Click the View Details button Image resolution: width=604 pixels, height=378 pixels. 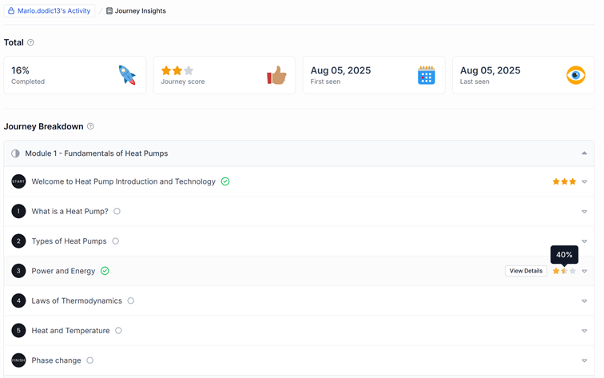(526, 271)
